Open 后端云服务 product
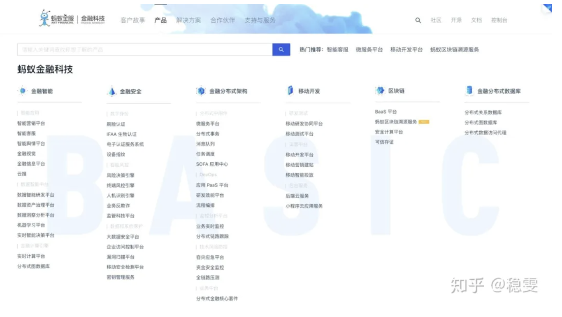 (297, 196)
